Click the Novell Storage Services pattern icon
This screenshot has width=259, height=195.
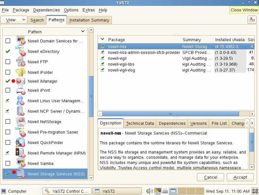coord(21,174)
